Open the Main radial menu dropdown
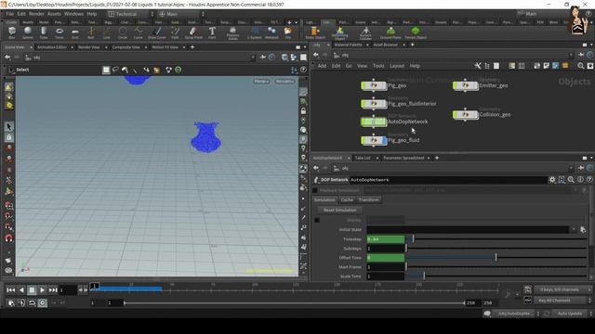Image resolution: width=595 pixels, height=334 pixels. click(181, 14)
